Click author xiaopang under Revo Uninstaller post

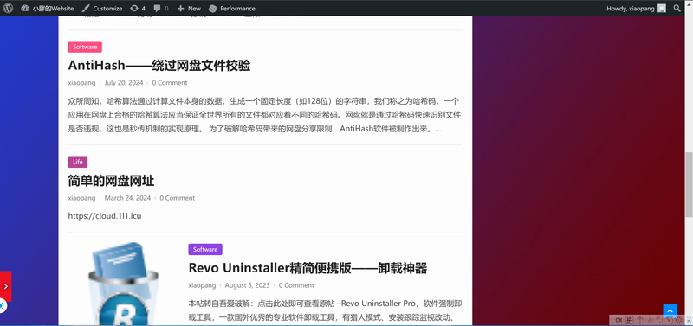click(202, 285)
